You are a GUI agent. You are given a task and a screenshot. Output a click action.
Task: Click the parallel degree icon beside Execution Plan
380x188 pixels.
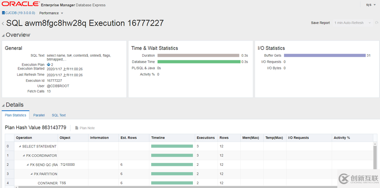tap(48, 64)
